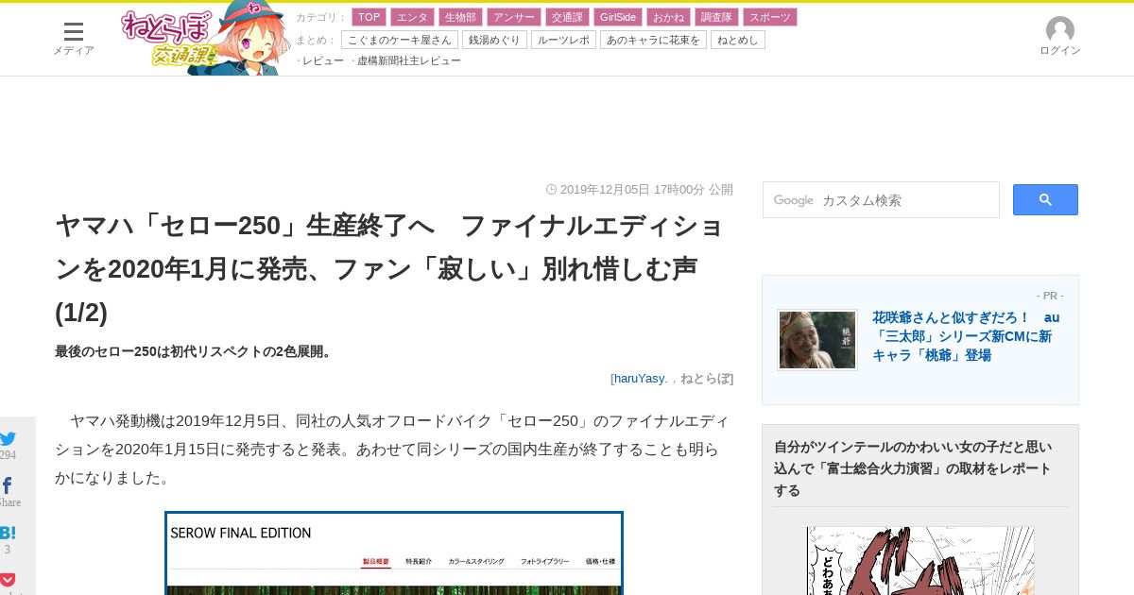This screenshot has height=595, width=1134.
Task: Open the 富士総合火力演習 report article link
Action: coord(913,468)
